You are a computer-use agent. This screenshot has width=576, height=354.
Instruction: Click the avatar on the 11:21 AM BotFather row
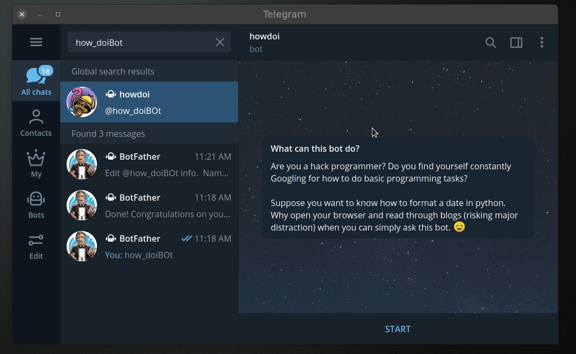click(x=82, y=164)
